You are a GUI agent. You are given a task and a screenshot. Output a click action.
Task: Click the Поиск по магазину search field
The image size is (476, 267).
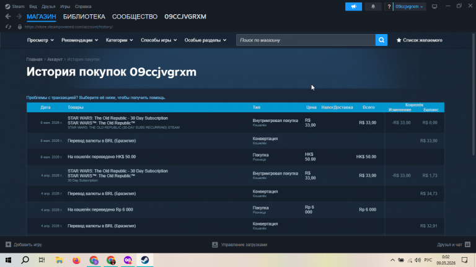pyautogui.click(x=306, y=40)
